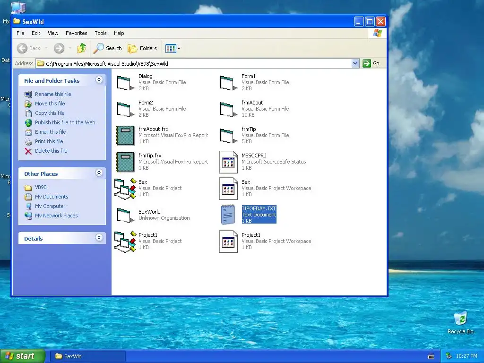Go to the VB98 folder link
Viewport: 484px width, 363px height.
point(41,187)
